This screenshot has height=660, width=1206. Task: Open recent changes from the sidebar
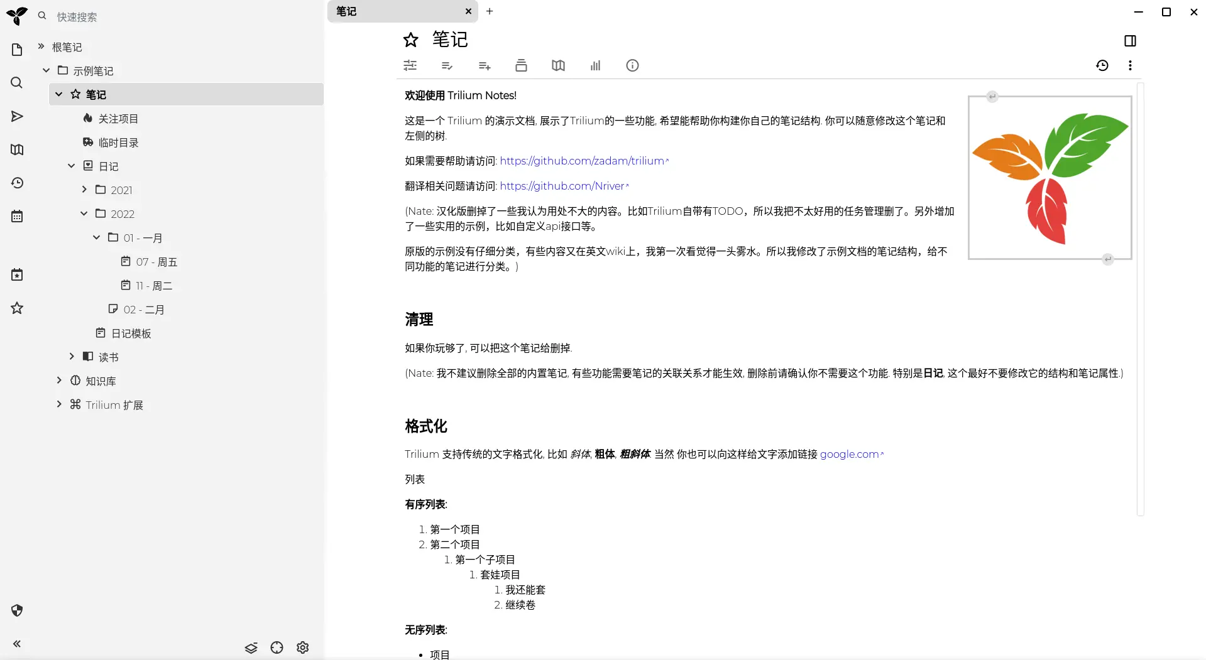point(17,183)
